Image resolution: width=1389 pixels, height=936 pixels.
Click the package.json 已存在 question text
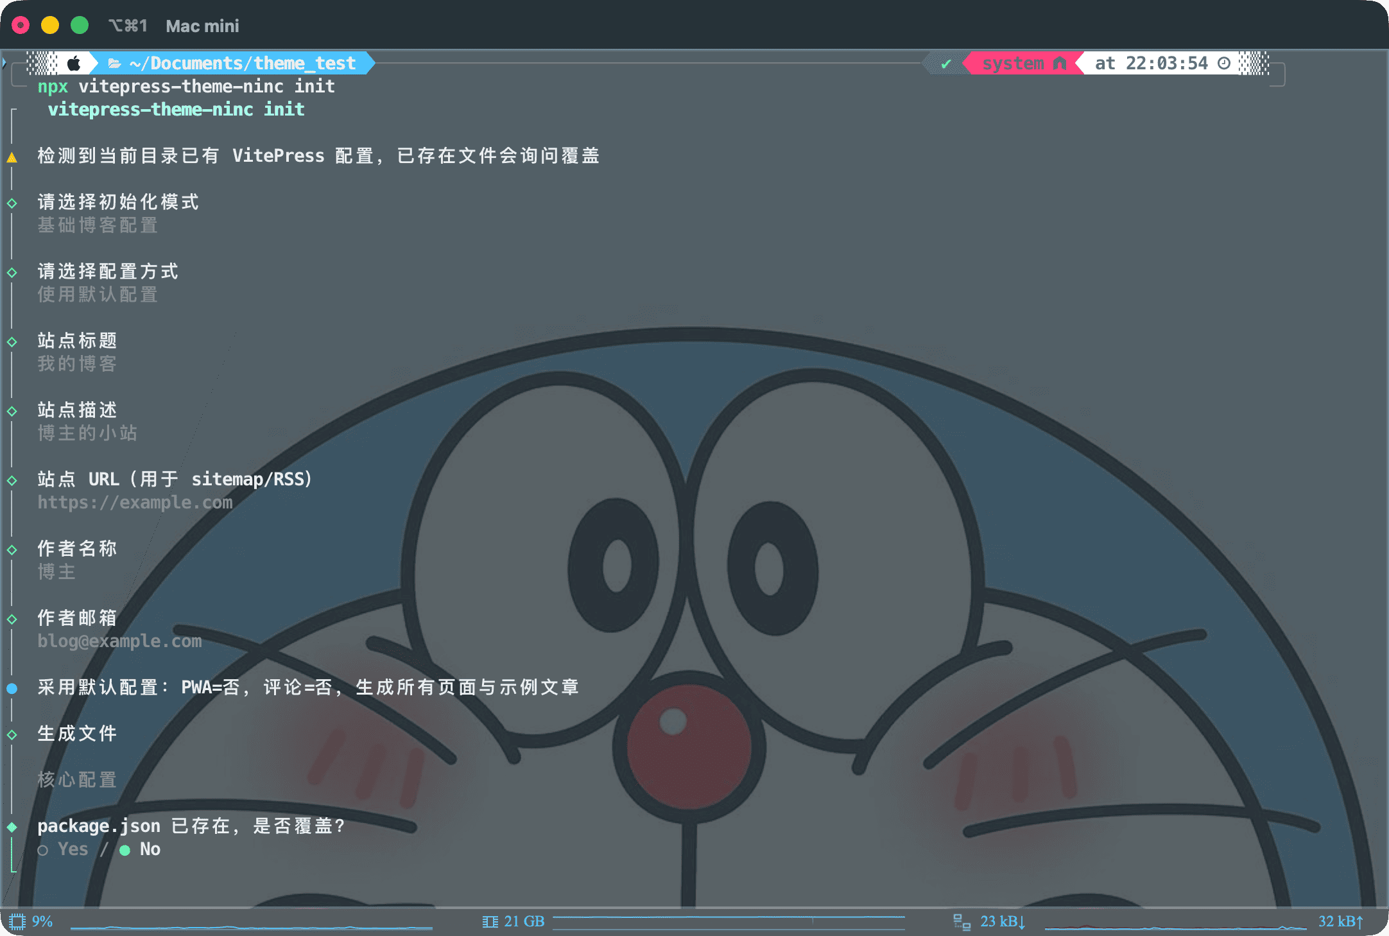191,826
